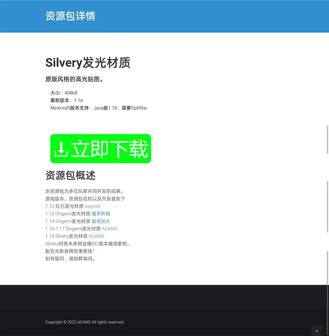This screenshot has height=336, width=329.
Task: Click the back-to-top chevron arrow icon
Action: click(x=317, y=331)
